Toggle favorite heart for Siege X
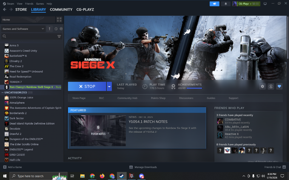 click(279, 86)
